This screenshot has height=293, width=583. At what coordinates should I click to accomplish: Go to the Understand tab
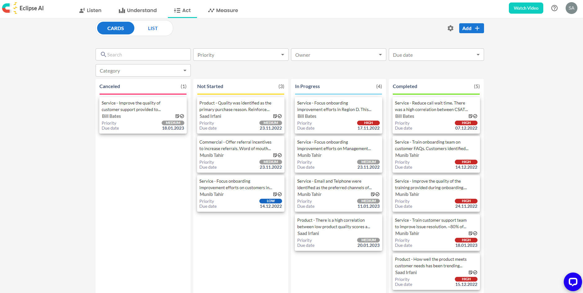pyautogui.click(x=138, y=10)
